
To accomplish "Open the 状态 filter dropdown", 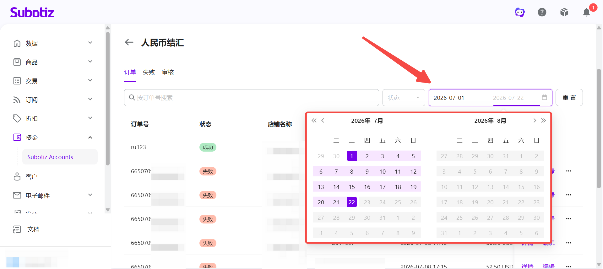I will [404, 98].
